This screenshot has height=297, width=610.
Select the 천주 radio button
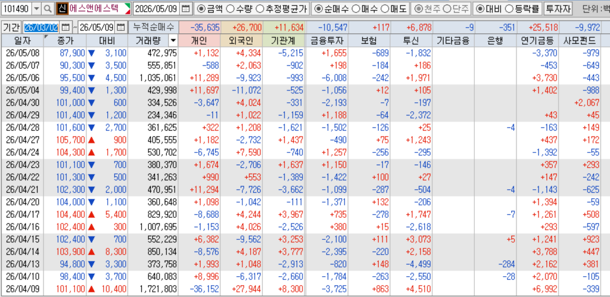419,8
